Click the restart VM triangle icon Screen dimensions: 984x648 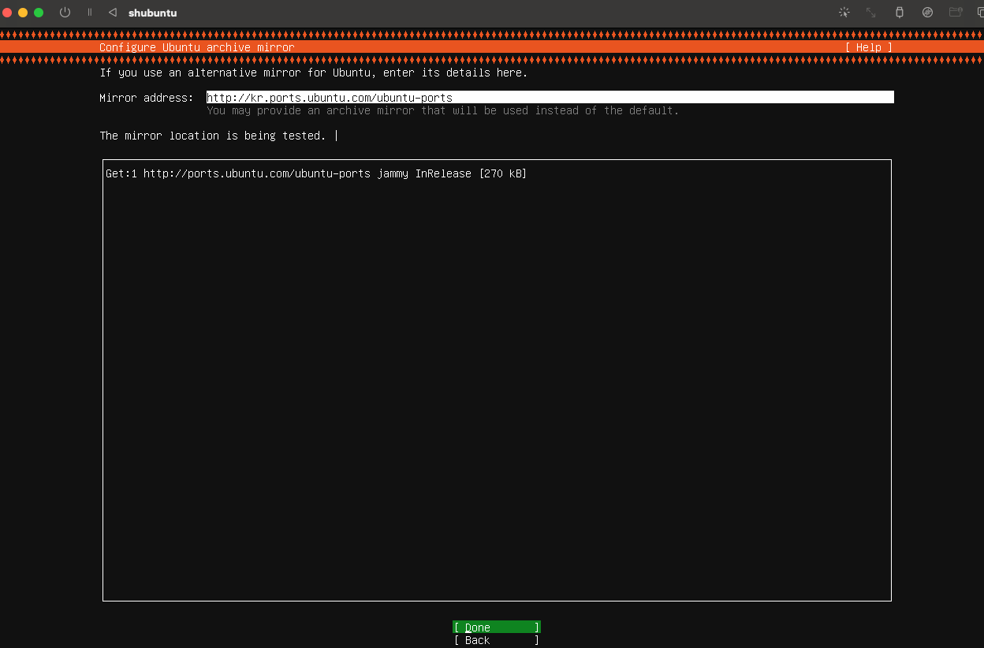point(113,13)
